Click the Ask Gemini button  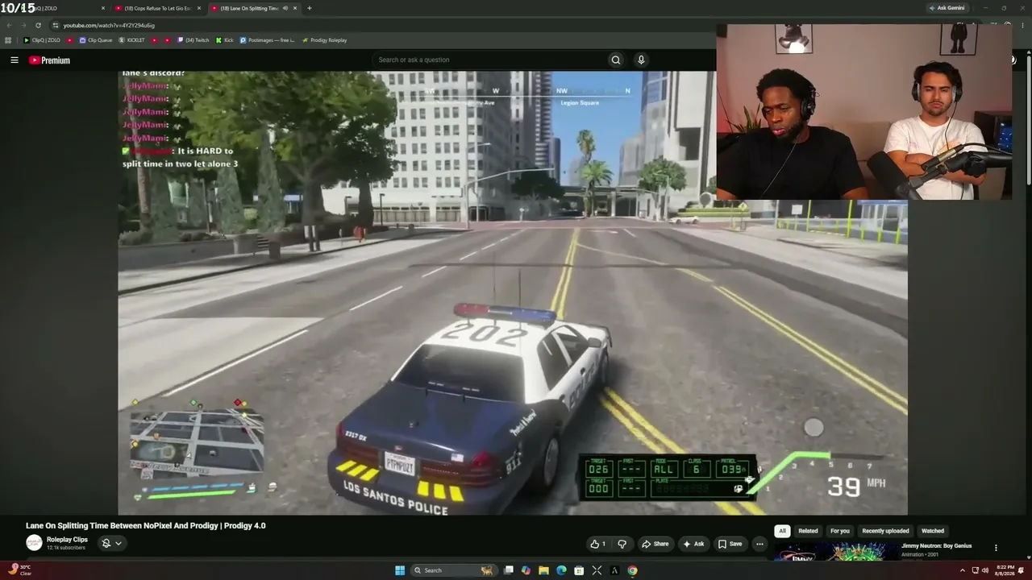click(947, 8)
